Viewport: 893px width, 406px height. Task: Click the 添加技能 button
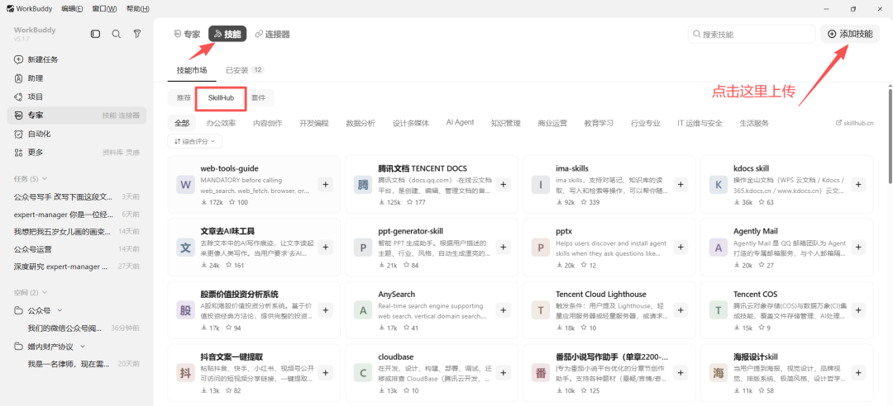tap(850, 34)
